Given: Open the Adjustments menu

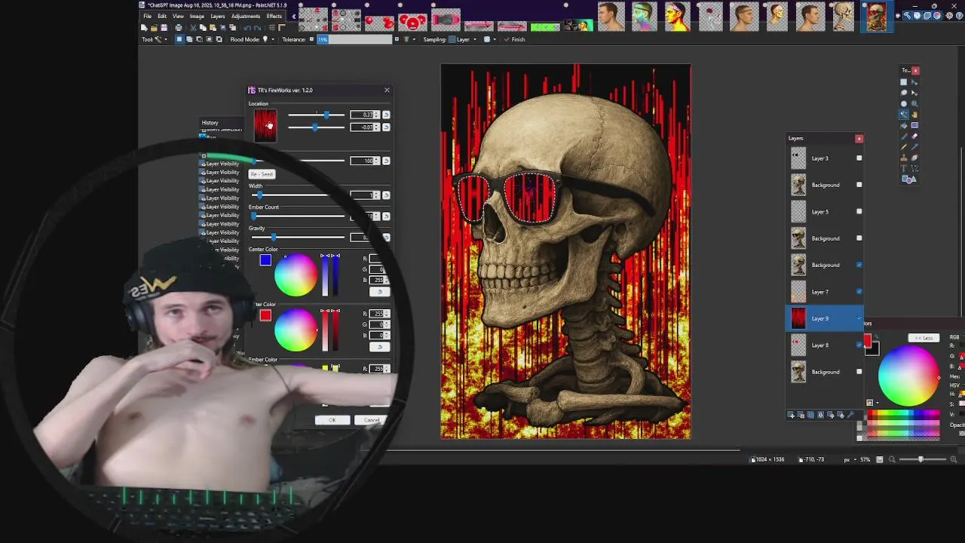Looking at the screenshot, I should click(x=246, y=16).
